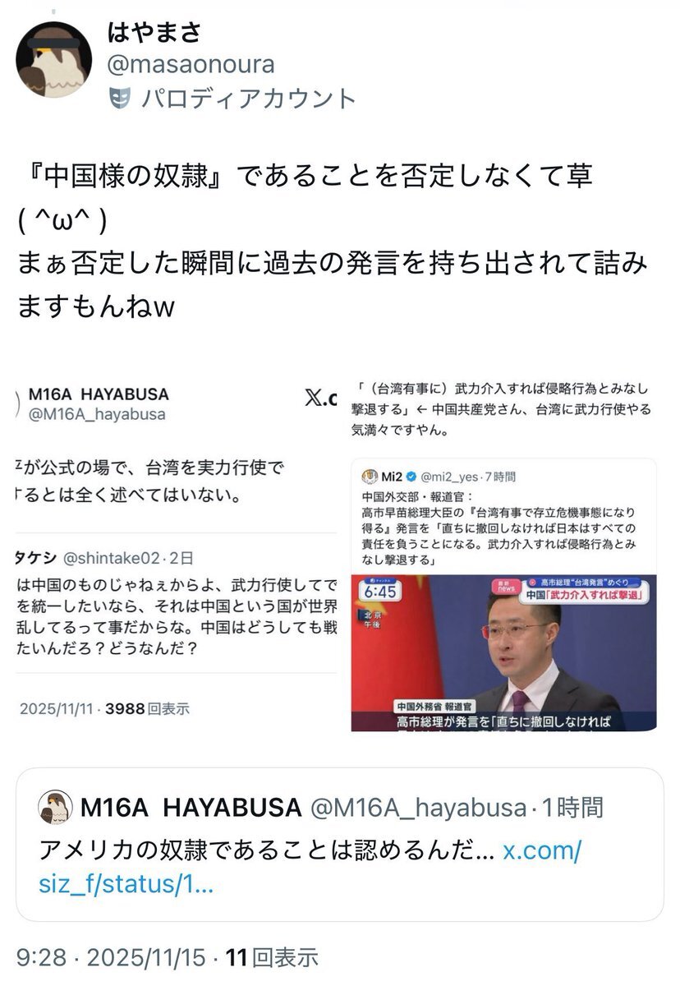680x986 pixels.
Task: Click the parody account mask icon
Action: [x=119, y=99]
